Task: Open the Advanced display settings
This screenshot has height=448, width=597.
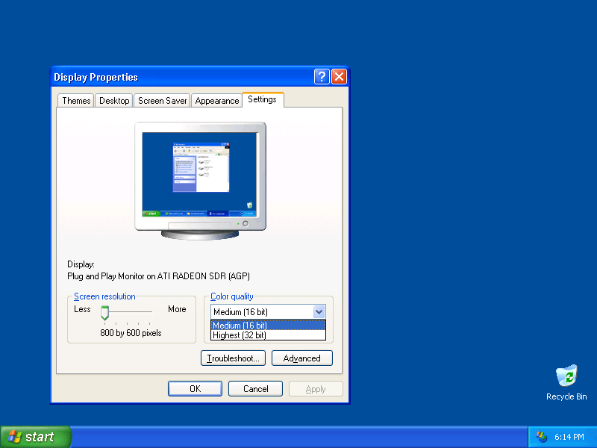Action: point(301,358)
